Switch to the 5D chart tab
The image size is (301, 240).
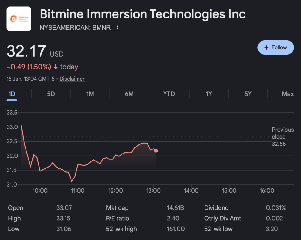51,94
